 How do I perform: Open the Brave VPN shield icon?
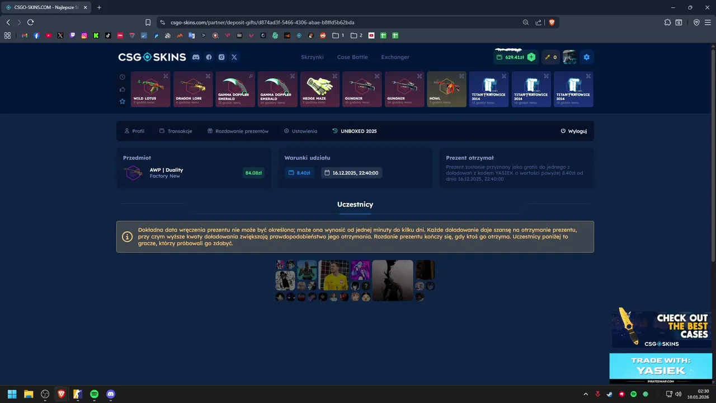(x=696, y=22)
